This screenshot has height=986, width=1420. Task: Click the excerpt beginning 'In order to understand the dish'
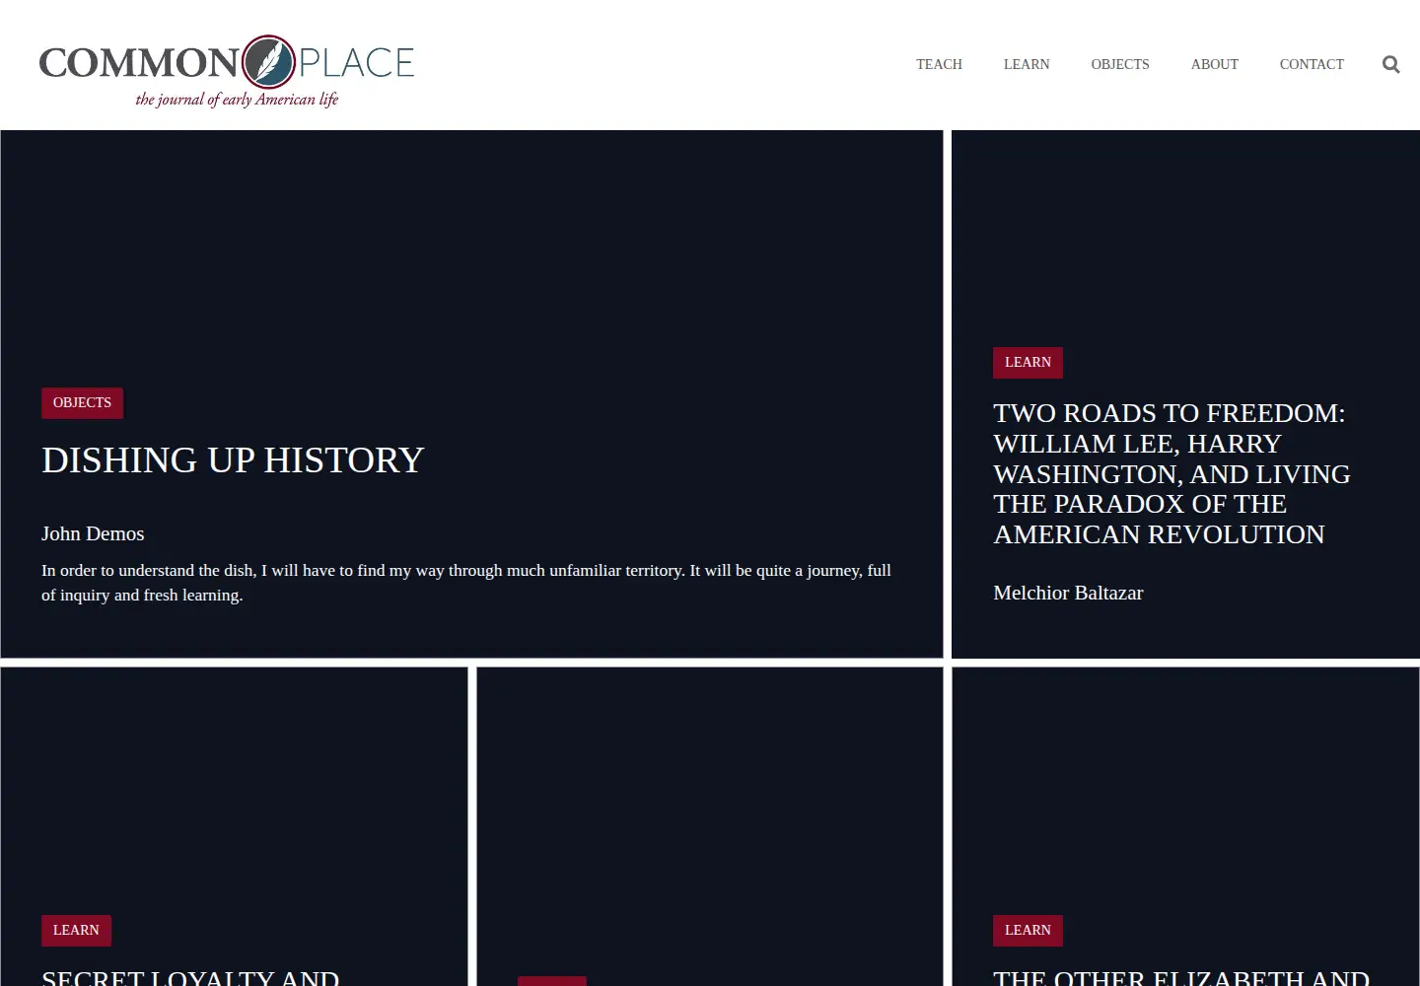466,583
